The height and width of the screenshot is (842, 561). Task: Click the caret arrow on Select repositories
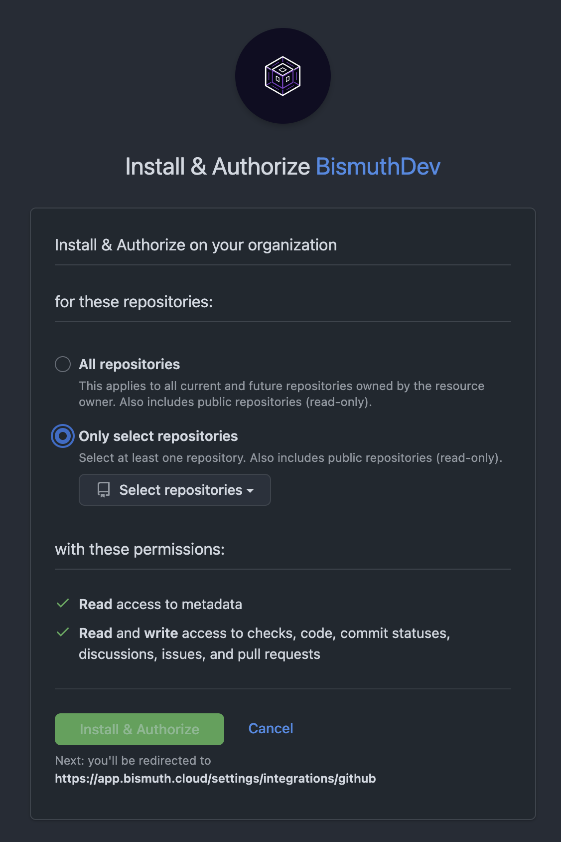tap(250, 491)
